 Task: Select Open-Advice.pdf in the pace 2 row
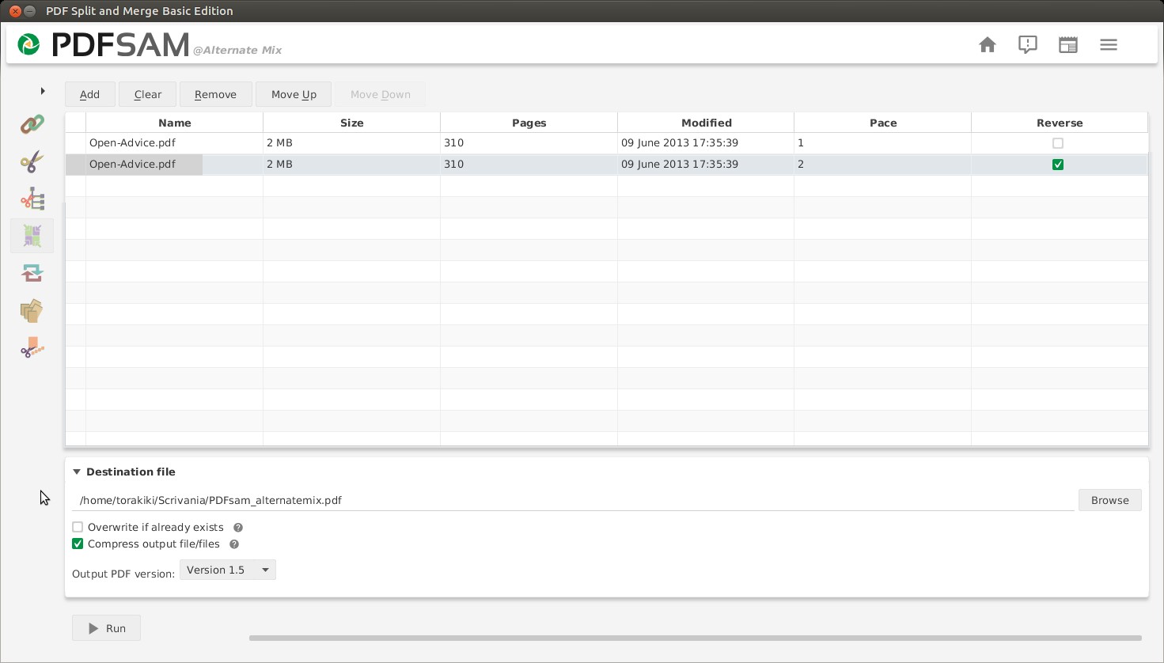pos(132,165)
